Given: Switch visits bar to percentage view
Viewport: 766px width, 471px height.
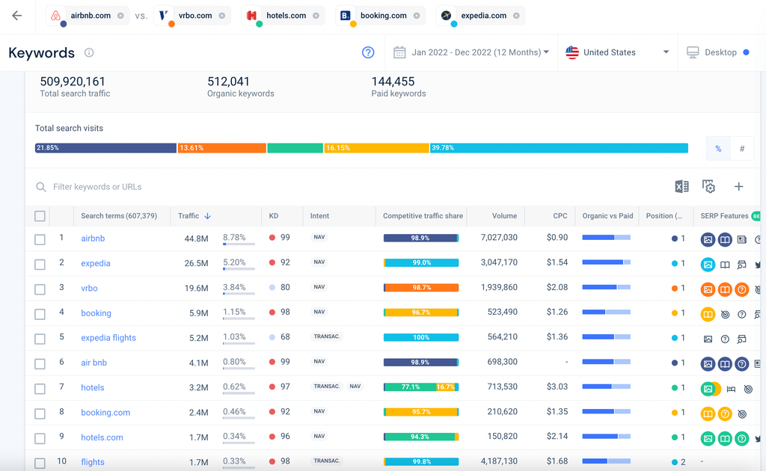Looking at the screenshot, I should click(x=718, y=148).
